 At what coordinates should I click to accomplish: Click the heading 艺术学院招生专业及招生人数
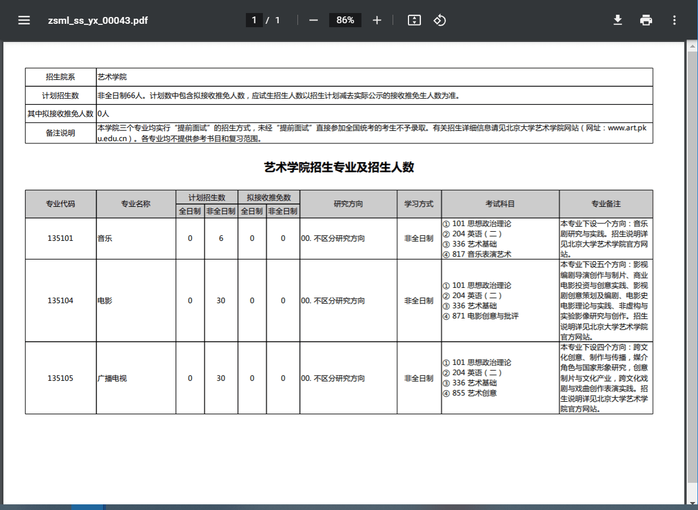click(339, 167)
